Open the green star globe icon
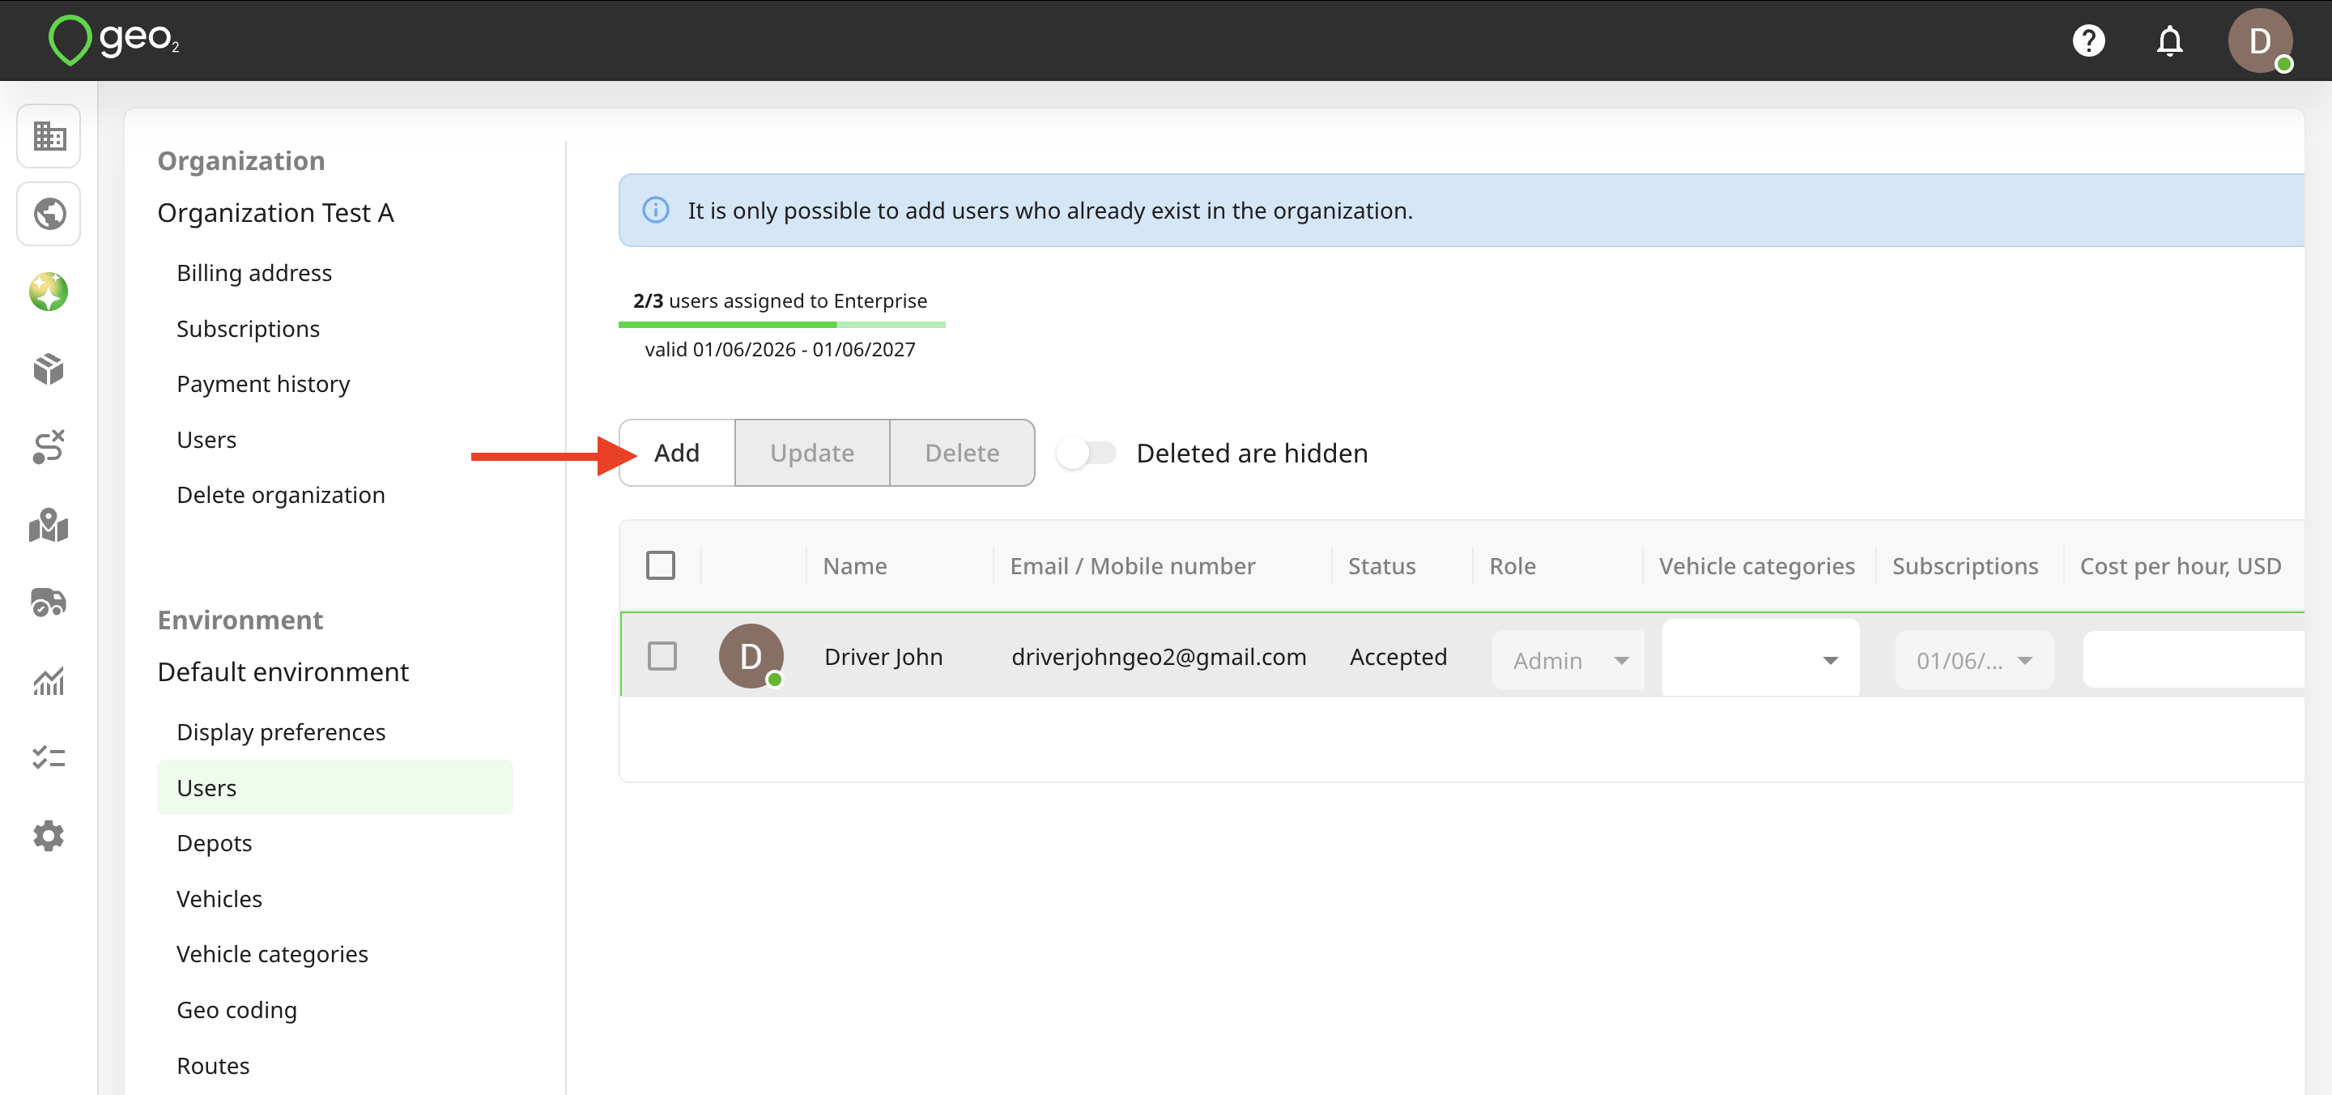The image size is (2332, 1095). (49, 292)
